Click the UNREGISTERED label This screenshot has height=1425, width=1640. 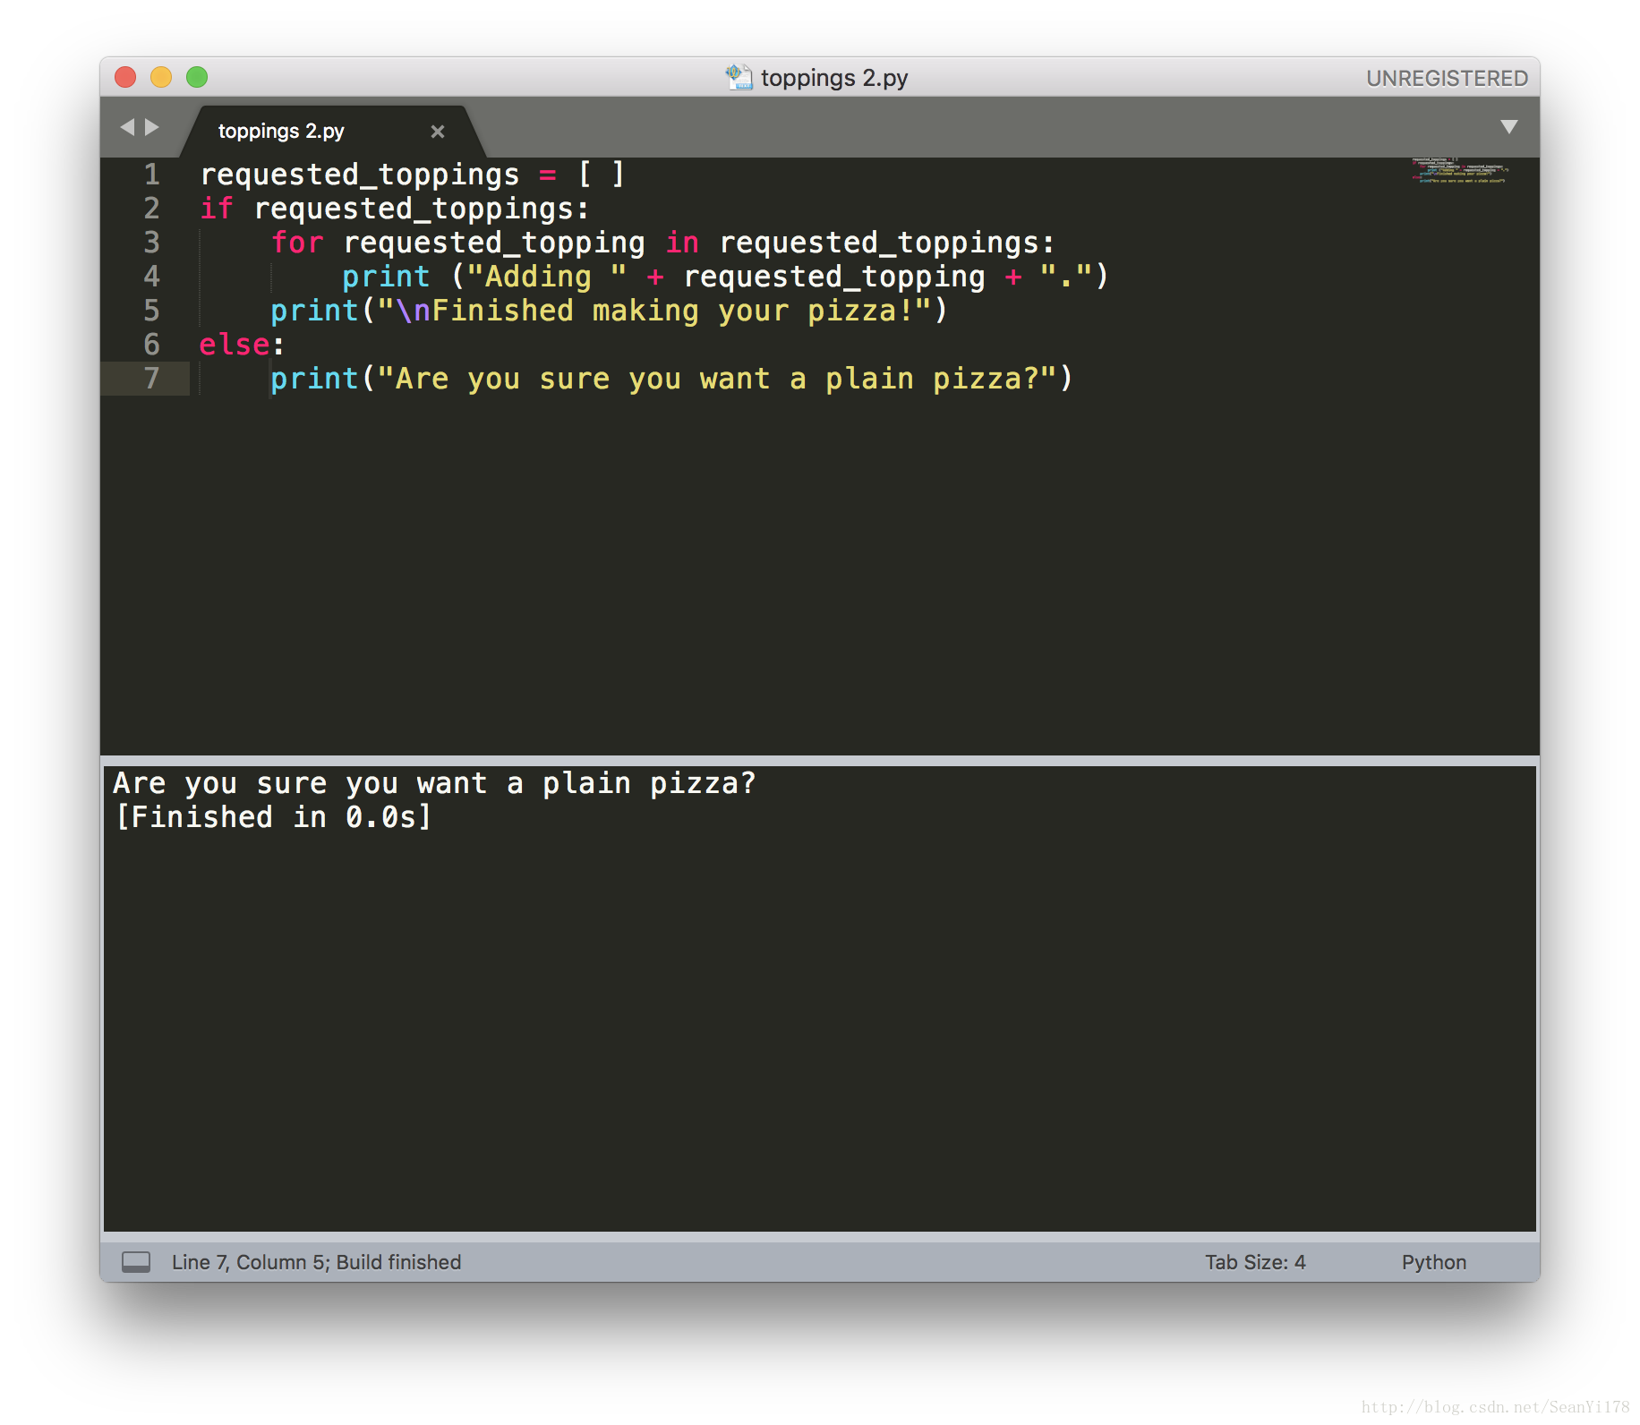pos(1447,78)
